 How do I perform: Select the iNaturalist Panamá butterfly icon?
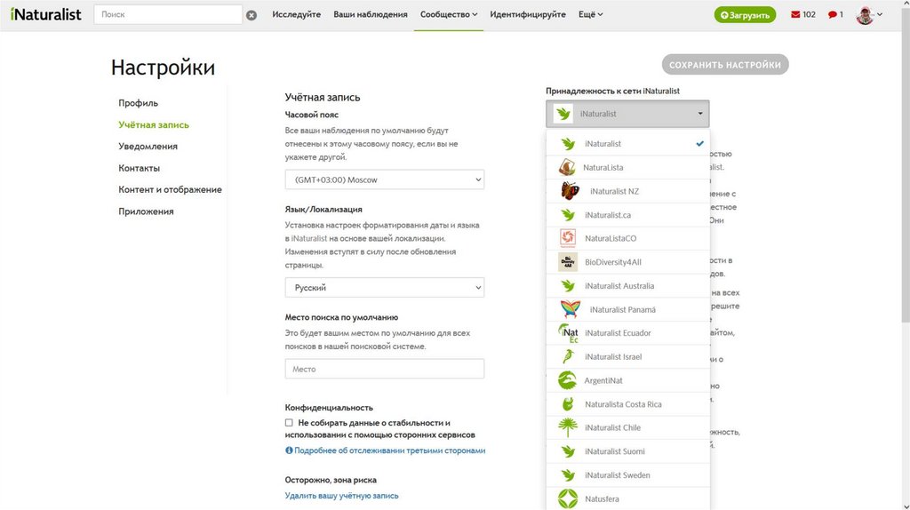click(571, 309)
